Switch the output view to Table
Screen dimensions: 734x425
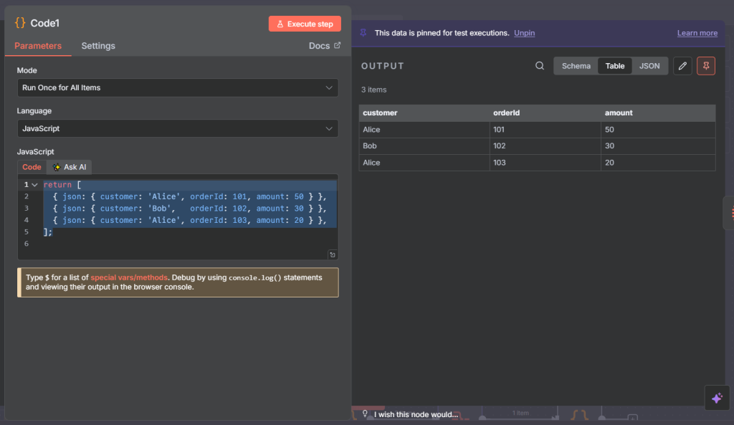pos(615,66)
